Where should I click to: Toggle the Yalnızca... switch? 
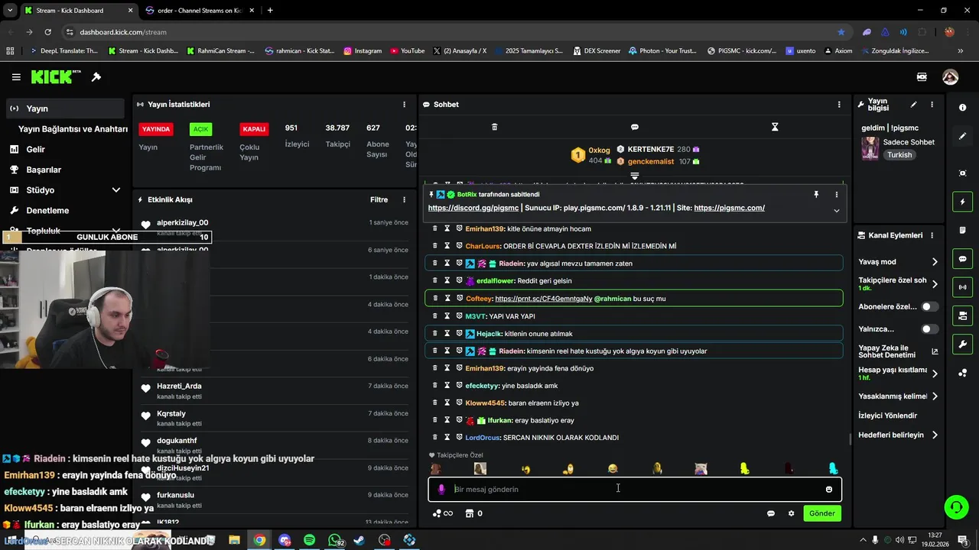[930, 329]
